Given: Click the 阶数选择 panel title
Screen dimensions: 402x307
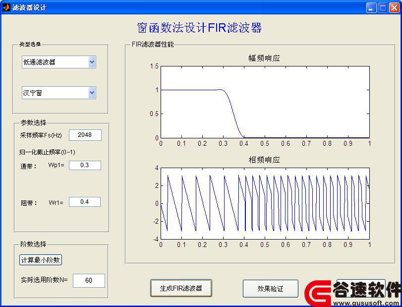Looking at the screenshot, I should (x=33, y=244).
